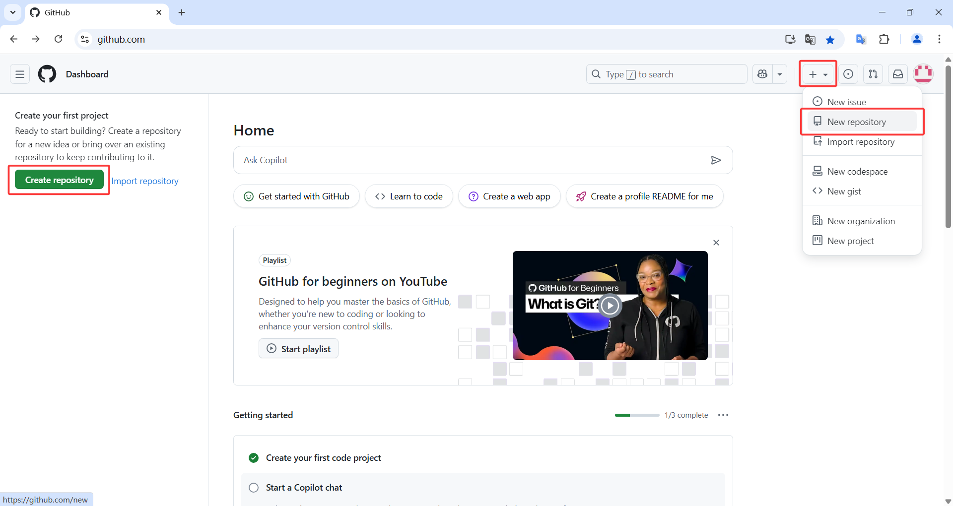The image size is (953, 506).
Task: Click Create a profile README chip
Action: pos(644,196)
